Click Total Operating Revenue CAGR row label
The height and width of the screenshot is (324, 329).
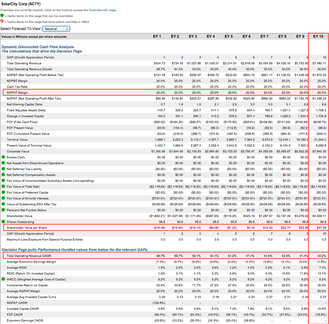[29, 256]
